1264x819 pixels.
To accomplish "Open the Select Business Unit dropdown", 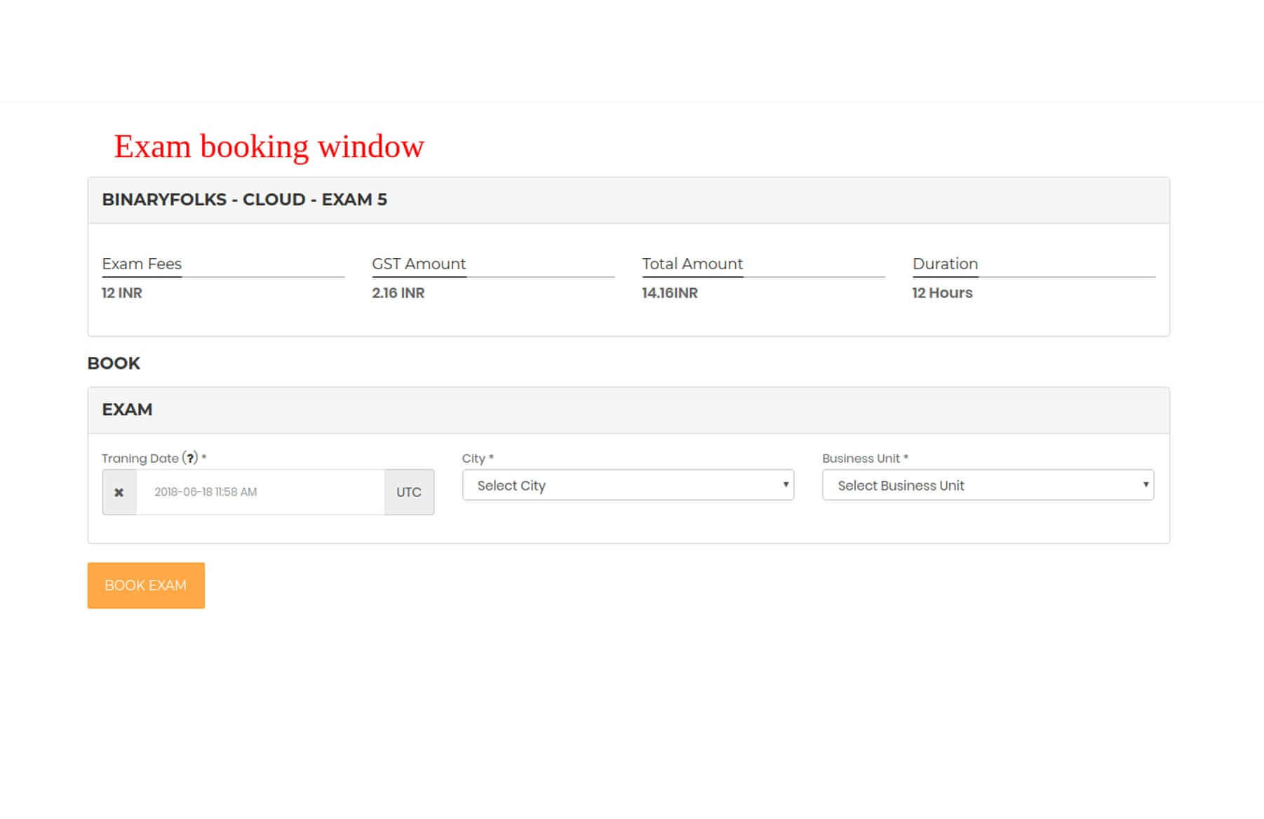I will [x=988, y=485].
